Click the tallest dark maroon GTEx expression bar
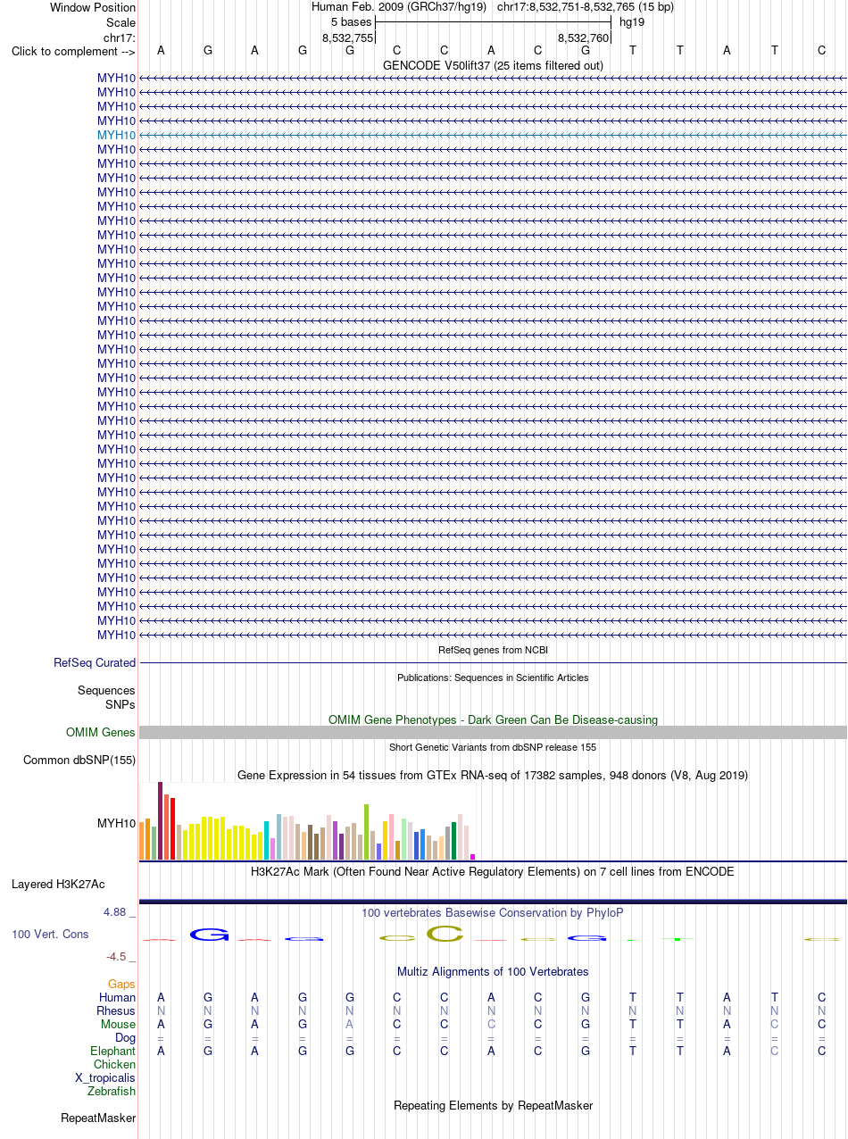Screen dimensions: 848x1139 coord(161,821)
